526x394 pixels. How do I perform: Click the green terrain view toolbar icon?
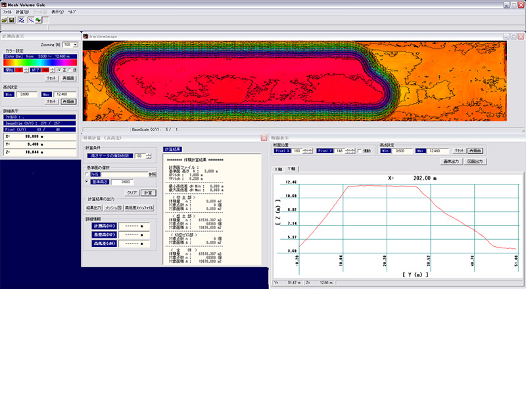(39, 20)
